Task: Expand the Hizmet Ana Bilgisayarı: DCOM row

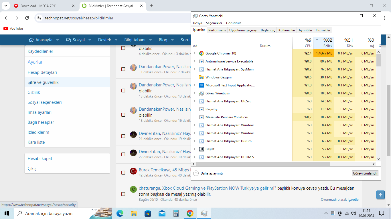Action: click(195, 157)
